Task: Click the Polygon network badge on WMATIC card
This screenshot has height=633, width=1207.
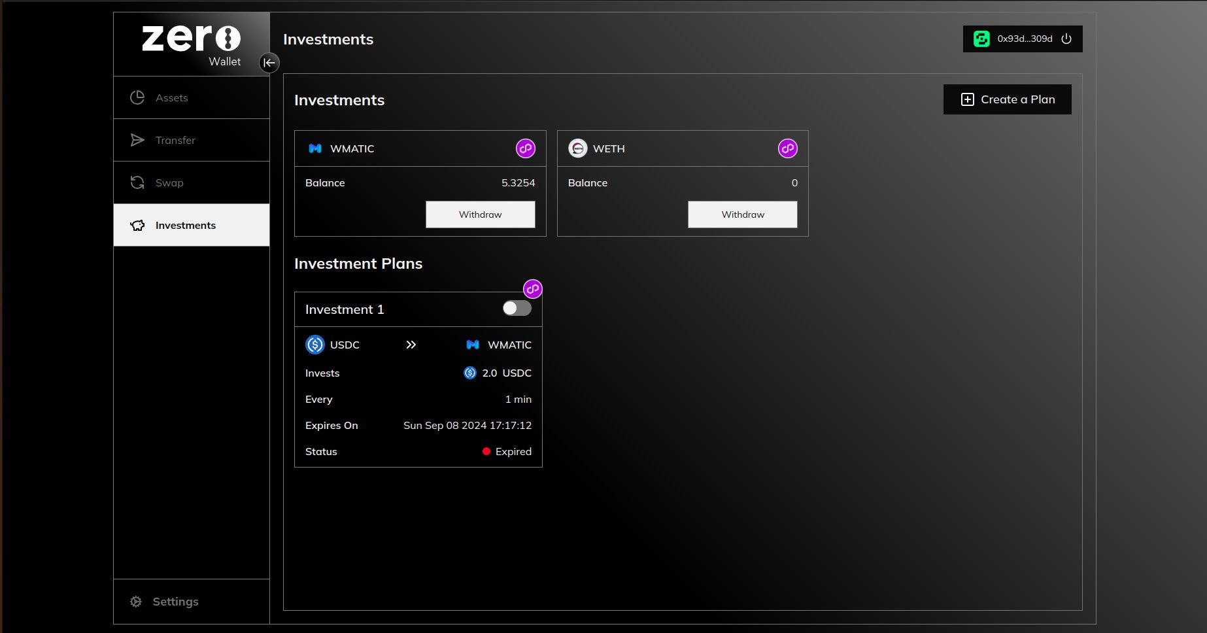Action: (526, 148)
